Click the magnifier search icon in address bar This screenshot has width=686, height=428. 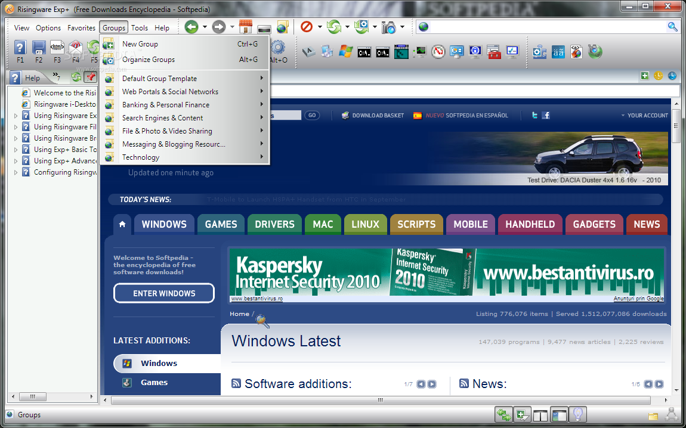point(672,27)
